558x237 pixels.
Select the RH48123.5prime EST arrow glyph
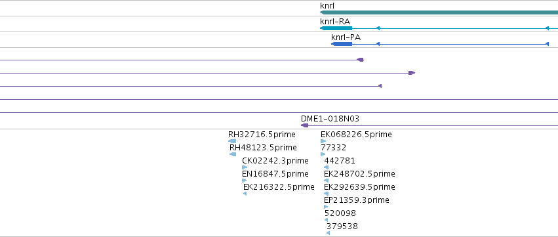tap(233, 154)
